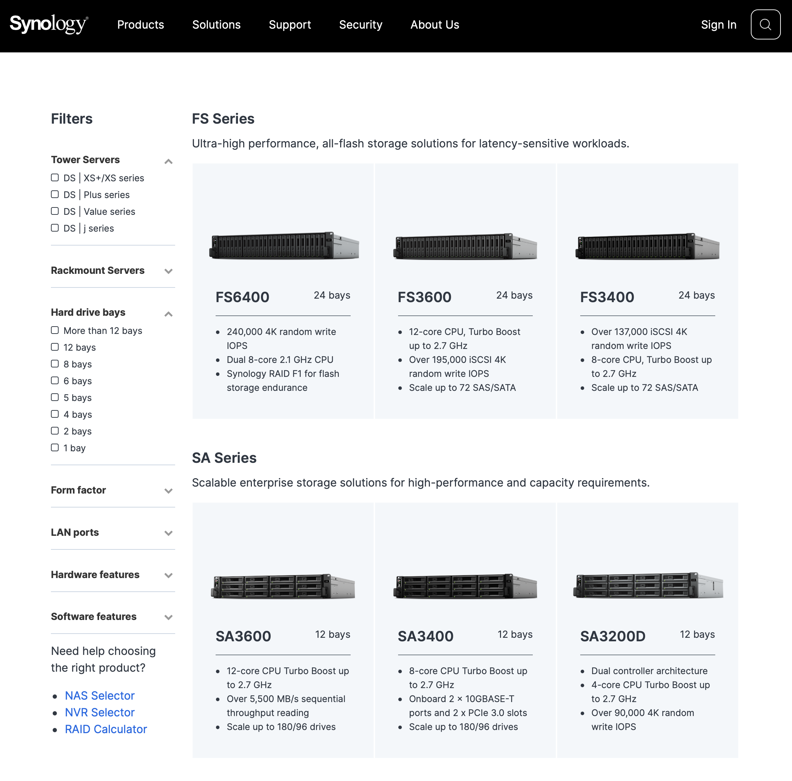Image resolution: width=792 pixels, height=781 pixels.
Task: Click 'Scale up to 72 SAS/SATA' in FS3600 card
Action: click(462, 388)
